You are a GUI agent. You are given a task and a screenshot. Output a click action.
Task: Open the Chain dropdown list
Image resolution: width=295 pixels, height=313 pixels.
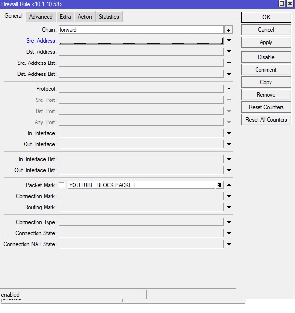pyautogui.click(x=229, y=30)
